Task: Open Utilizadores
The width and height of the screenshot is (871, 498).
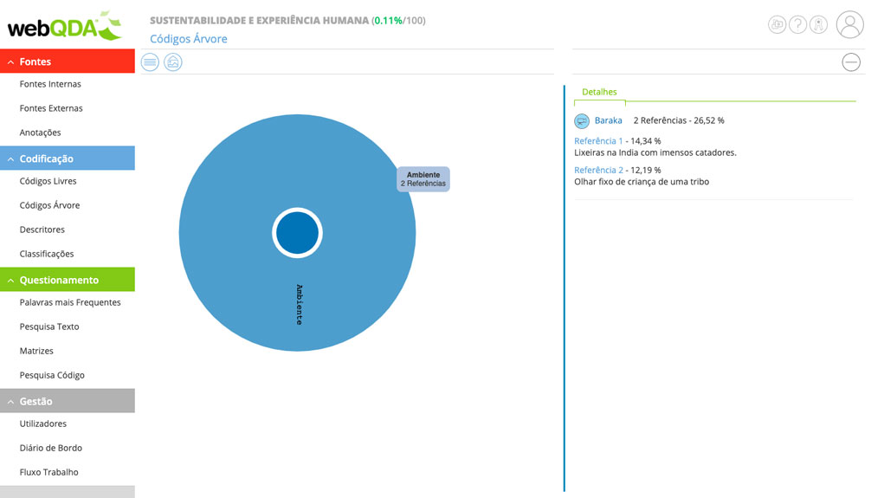Action: 42,424
